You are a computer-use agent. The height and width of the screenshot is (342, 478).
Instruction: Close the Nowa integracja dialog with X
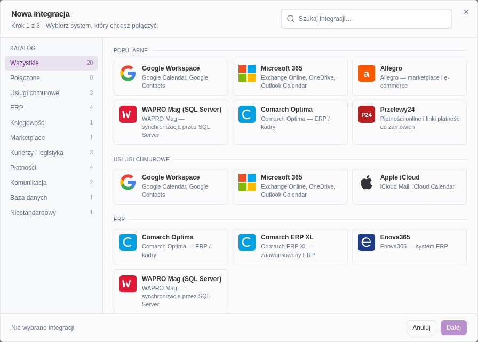coord(466,12)
